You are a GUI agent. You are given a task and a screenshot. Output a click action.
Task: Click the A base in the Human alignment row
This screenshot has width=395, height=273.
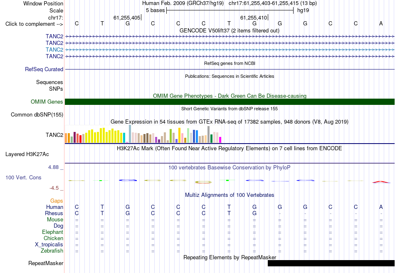381,207
